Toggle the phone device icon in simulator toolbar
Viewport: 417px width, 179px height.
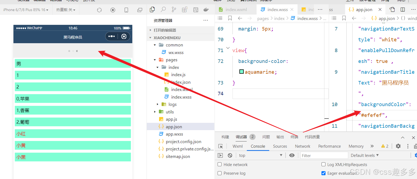pos(126,10)
